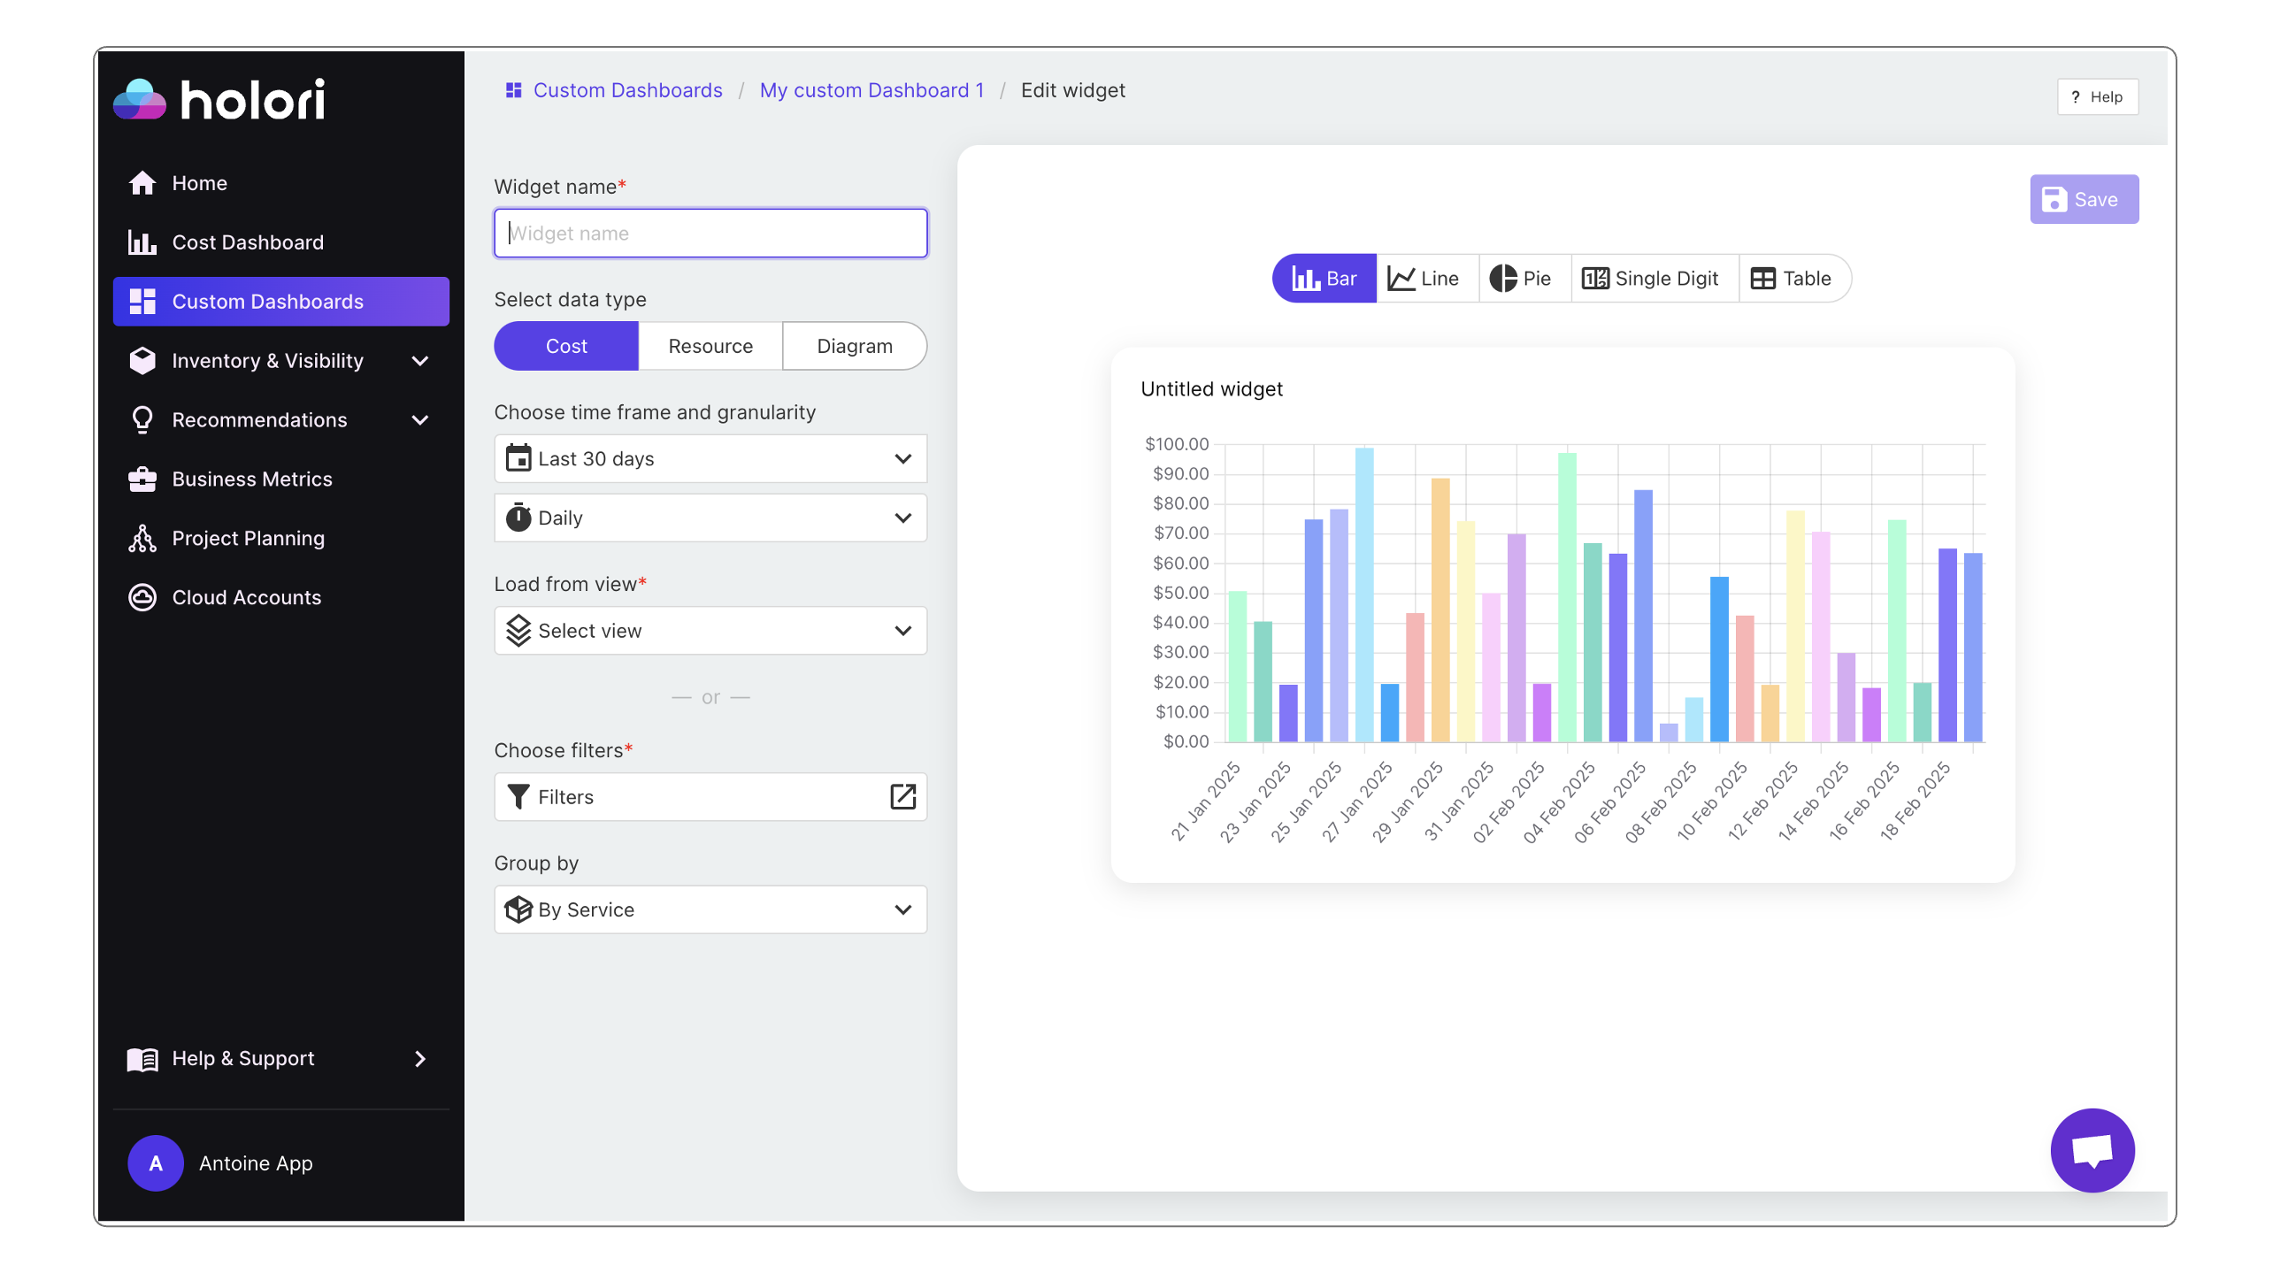2288x1281 pixels.
Task: Open the Daily granularity dropdown
Action: [x=710, y=518]
